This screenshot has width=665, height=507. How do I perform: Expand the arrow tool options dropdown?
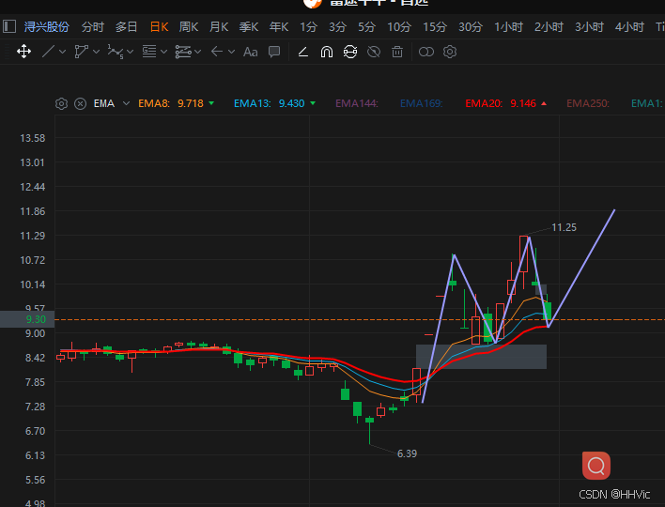click(x=231, y=52)
